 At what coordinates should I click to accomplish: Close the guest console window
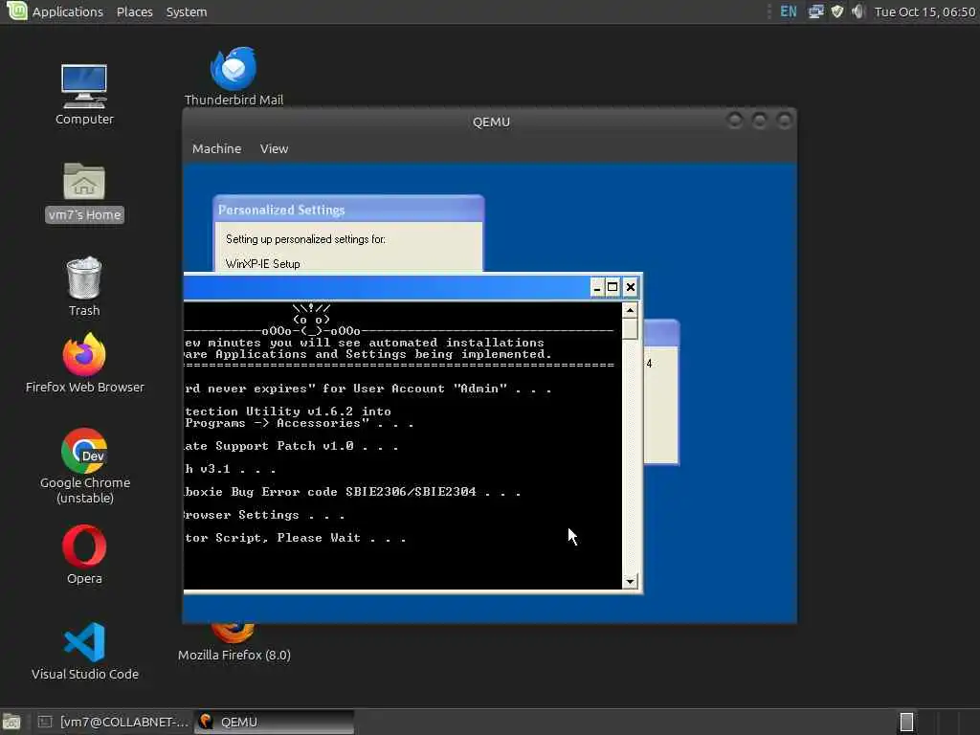630,287
